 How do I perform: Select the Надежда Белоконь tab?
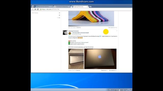80,7
